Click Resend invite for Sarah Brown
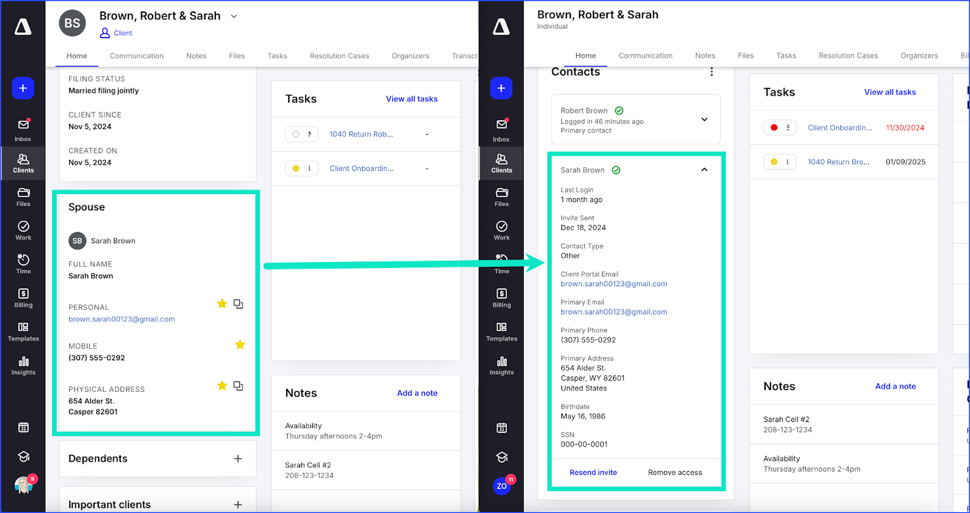Screen dimensions: 970x513 coord(593,472)
